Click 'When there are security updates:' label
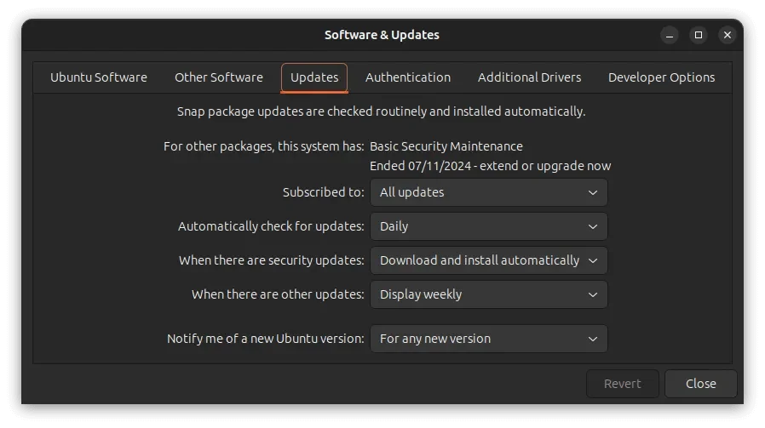The height and width of the screenshot is (428, 765). [271, 260]
